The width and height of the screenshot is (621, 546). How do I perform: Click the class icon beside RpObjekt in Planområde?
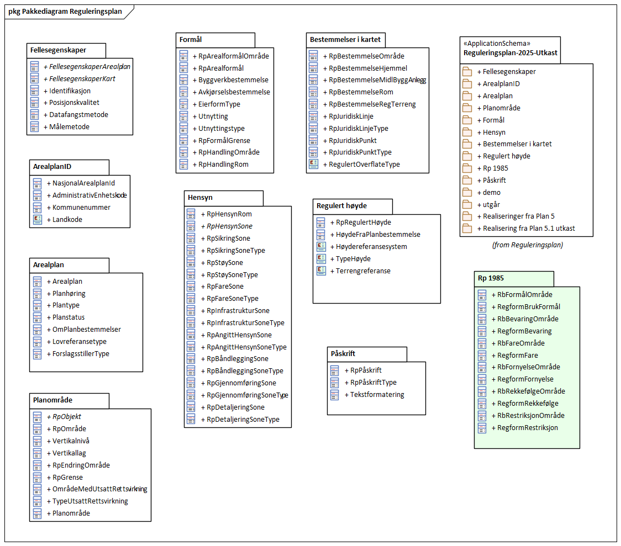pos(36,416)
